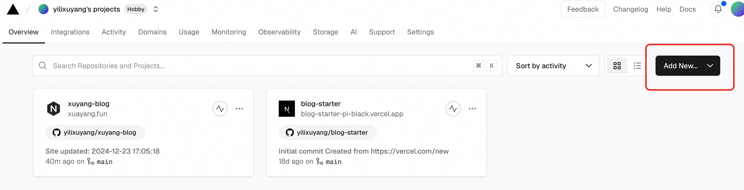Switch to list view layout
Screen dimensions: 744x190
[637, 66]
